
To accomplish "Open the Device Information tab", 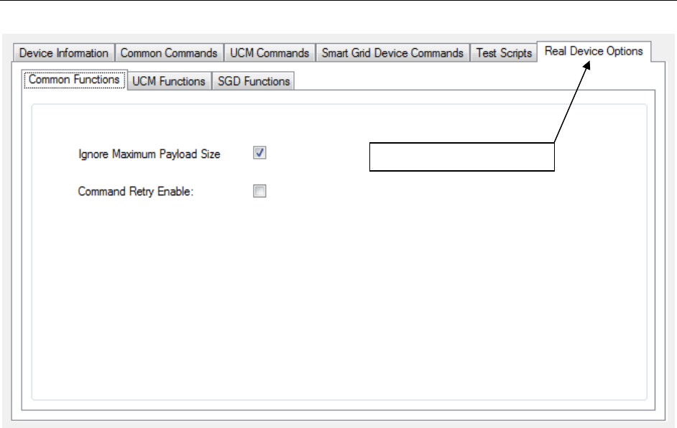I will (x=64, y=53).
